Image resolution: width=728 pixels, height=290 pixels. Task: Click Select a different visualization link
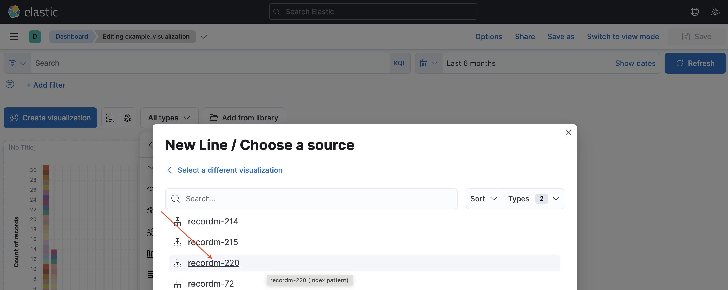[230, 170]
